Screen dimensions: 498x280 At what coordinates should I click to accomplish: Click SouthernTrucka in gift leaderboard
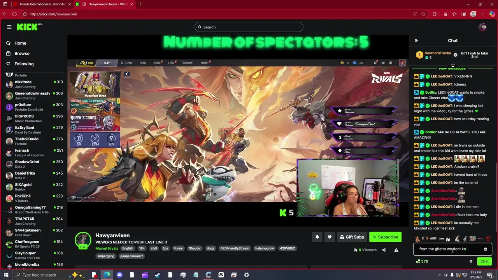tap(438, 53)
